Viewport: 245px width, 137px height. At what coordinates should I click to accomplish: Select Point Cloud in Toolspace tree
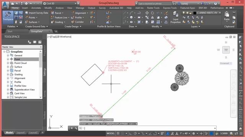(20, 63)
